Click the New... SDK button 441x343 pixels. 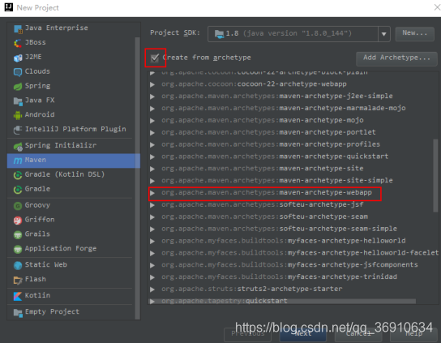tap(414, 33)
